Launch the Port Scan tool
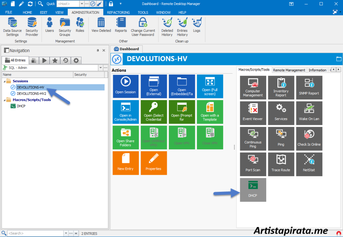Image resolution: width=343 pixels, height=237 pixels. point(253,164)
